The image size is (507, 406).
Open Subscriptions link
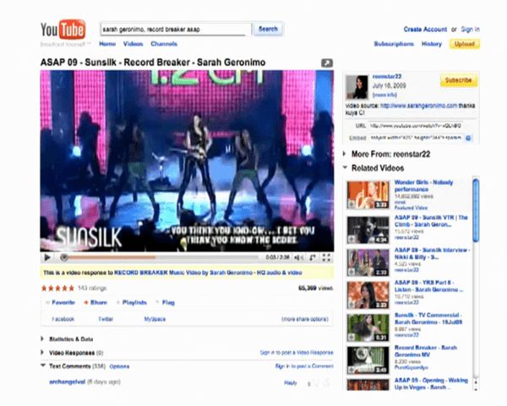click(394, 44)
